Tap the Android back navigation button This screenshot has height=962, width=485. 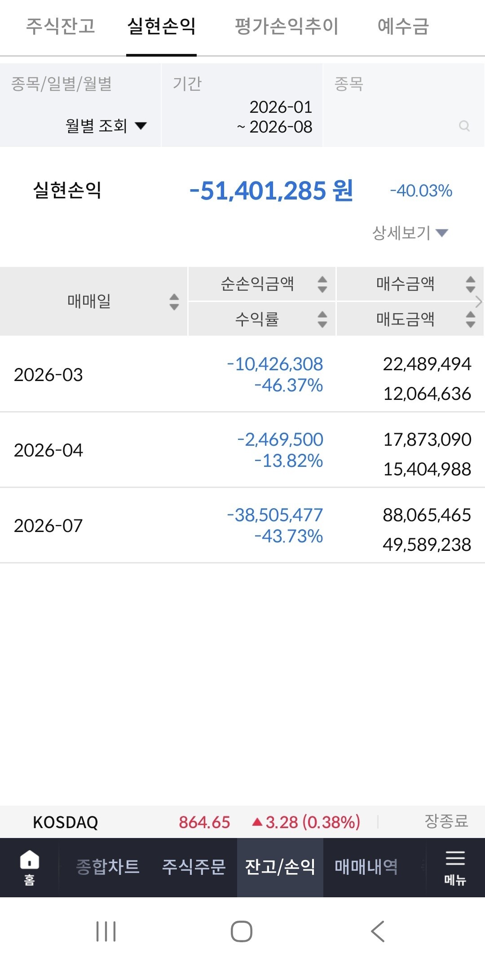coord(378,931)
